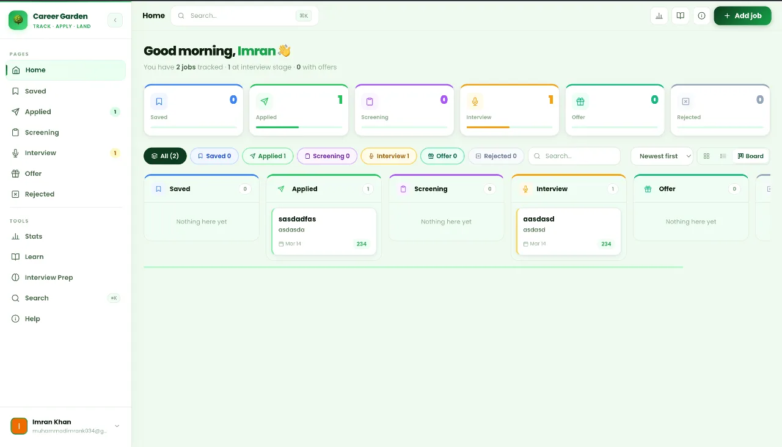Click the Offer column gift icon
782x447 pixels.
click(x=648, y=189)
